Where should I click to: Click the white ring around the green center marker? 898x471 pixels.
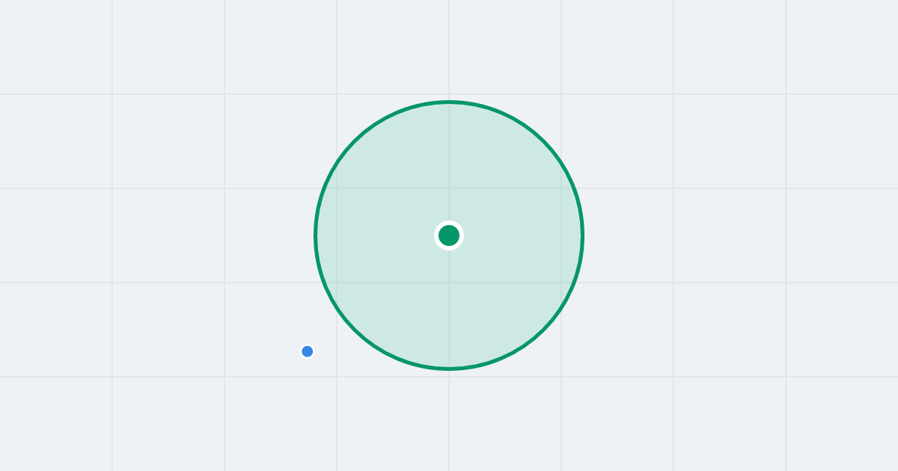(449, 223)
